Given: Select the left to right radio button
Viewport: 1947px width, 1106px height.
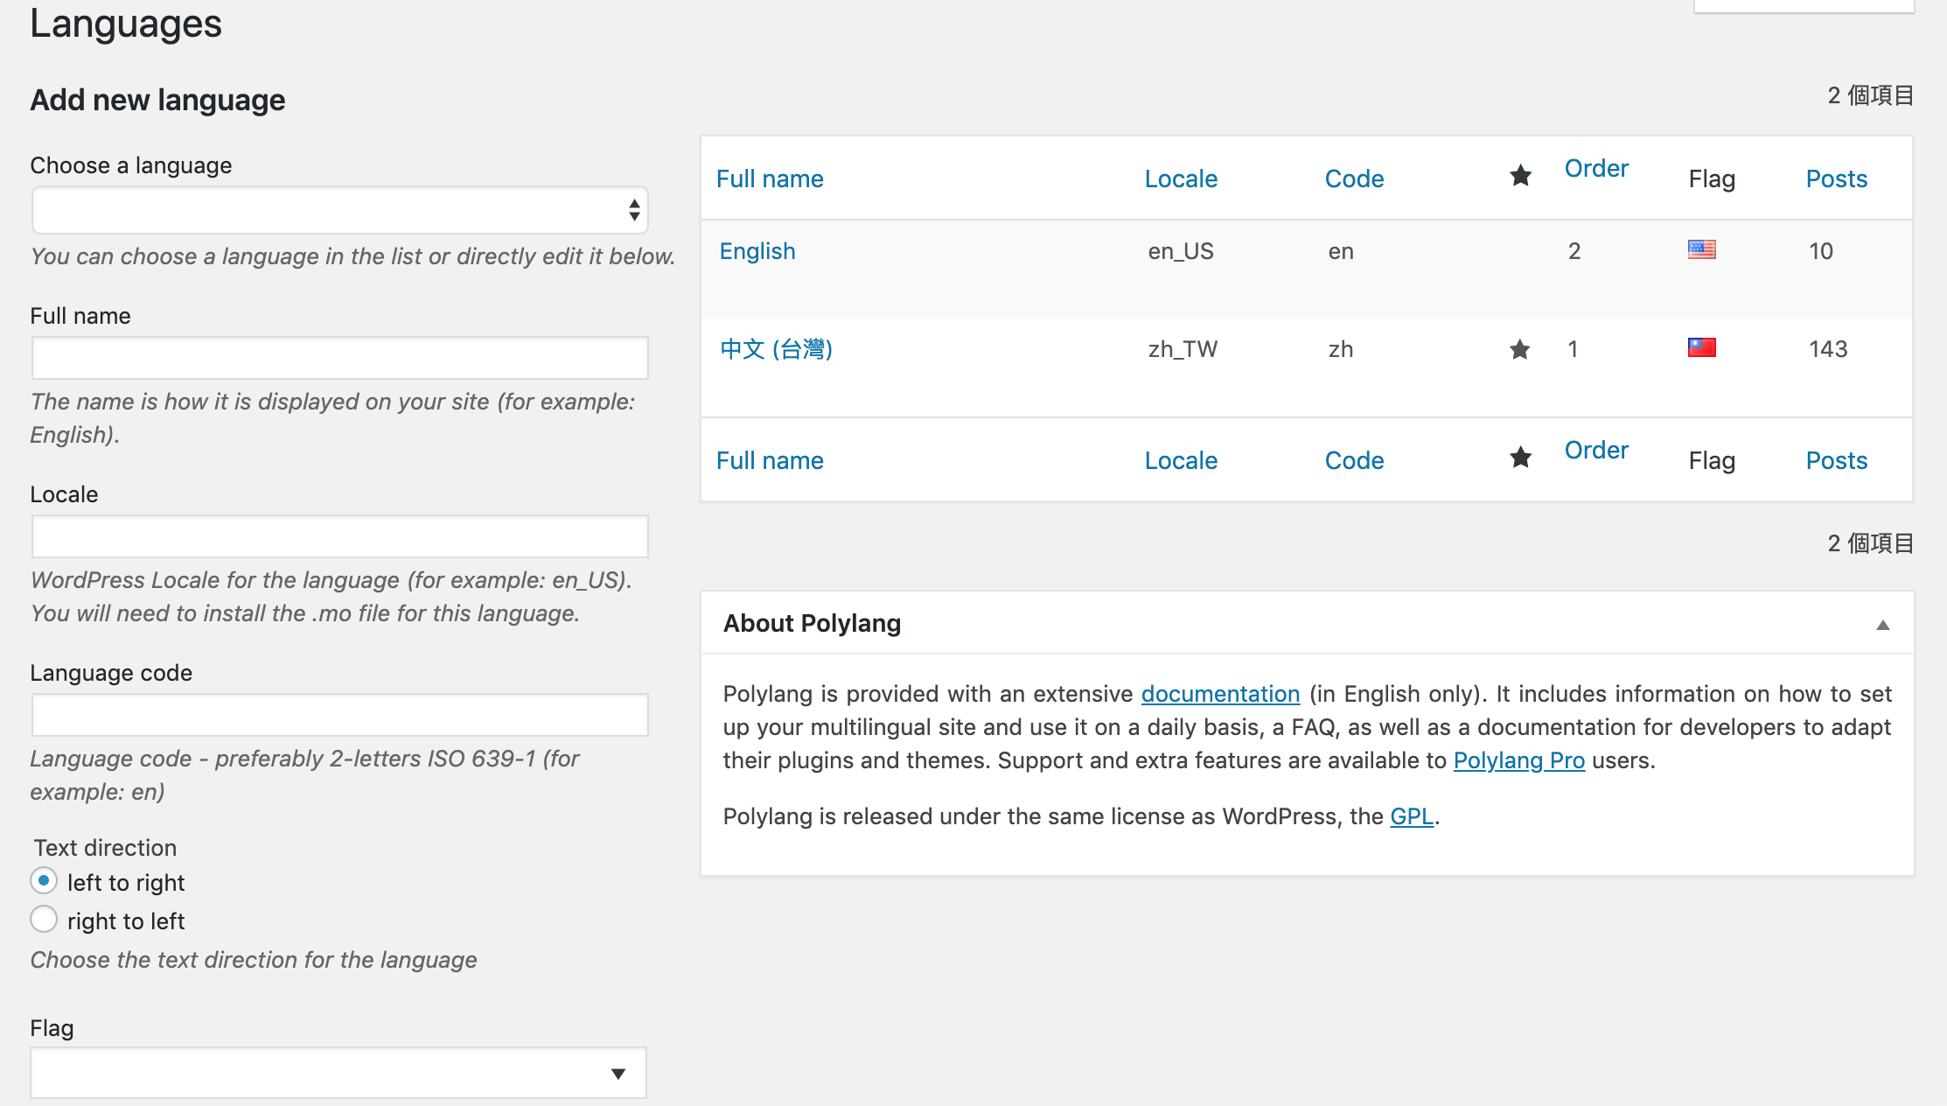Looking at the screenshot, I should coord(44,881).
